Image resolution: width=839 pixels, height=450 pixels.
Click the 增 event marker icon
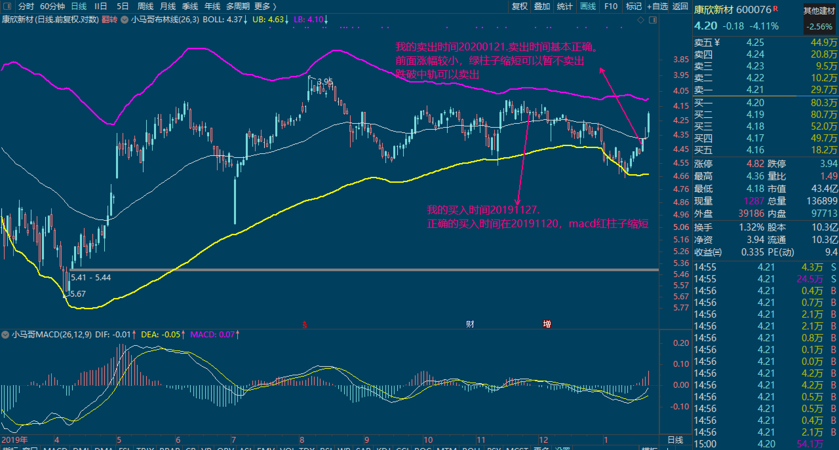(x=547, y=324)
